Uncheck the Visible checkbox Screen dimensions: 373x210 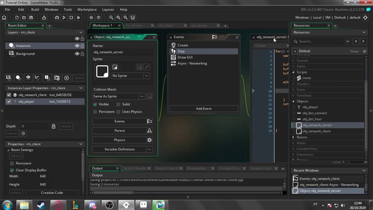click(95, 104)
